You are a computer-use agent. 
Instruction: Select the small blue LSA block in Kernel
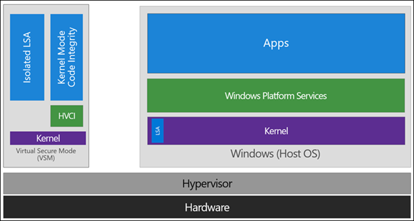click(x=158, y=131)
